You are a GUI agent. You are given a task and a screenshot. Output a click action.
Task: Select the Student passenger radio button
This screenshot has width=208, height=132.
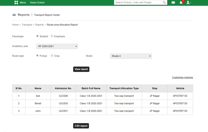pos(37,36)
